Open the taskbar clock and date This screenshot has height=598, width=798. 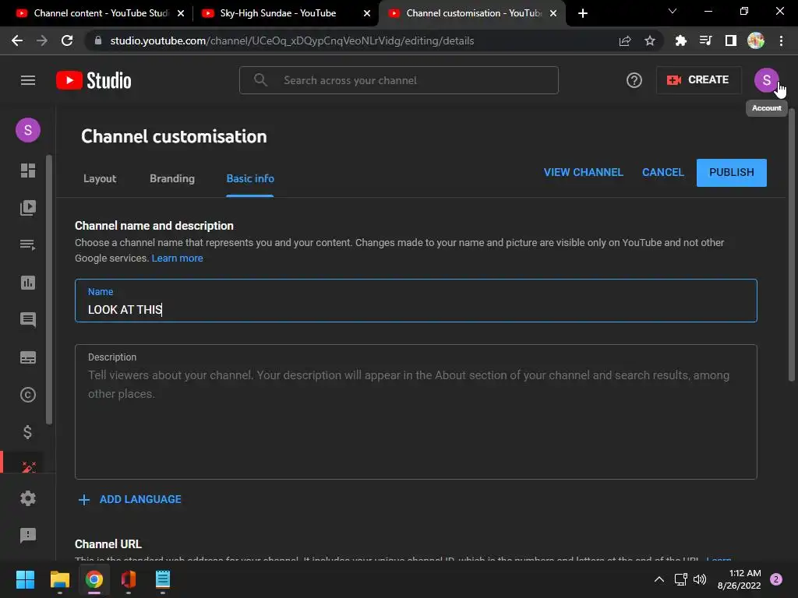(739, 579)
